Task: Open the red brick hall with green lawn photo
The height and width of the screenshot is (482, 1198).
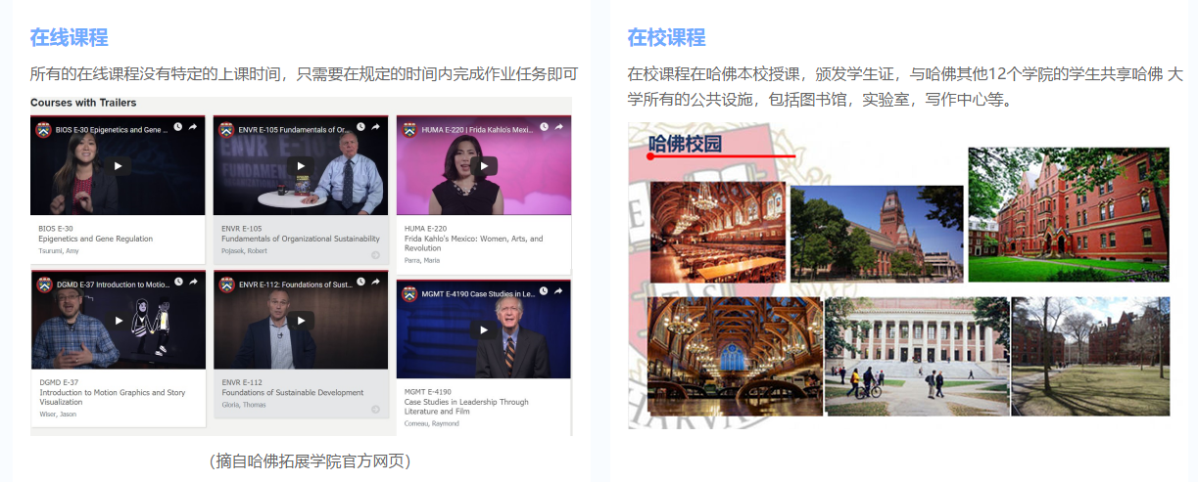Action: pyautogui.click(x=1069, y=215)
